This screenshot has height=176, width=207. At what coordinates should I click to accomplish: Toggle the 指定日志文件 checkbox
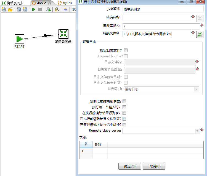point(126,50)
